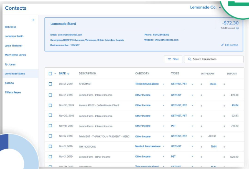Select Jonathan Smith contact
249x170 pixels.
14,36
